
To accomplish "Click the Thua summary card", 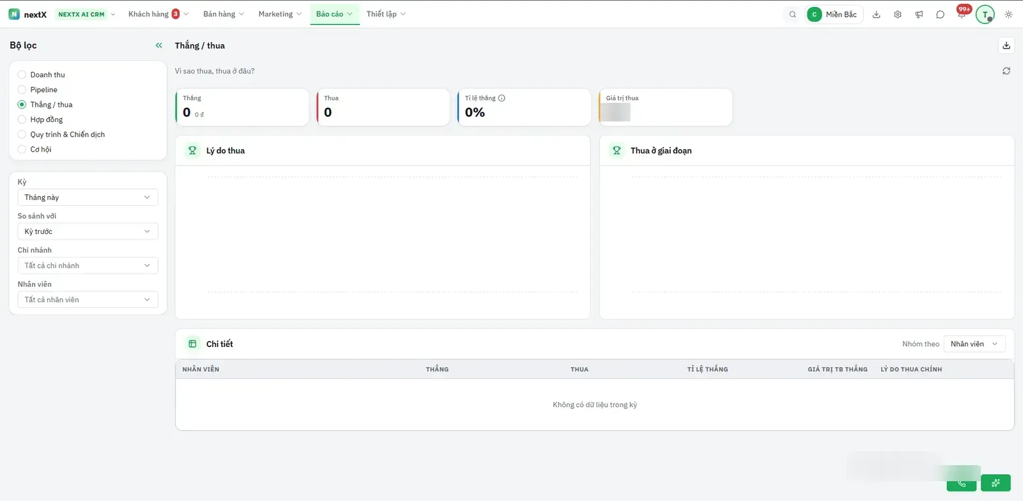I will tap(383, 107).
